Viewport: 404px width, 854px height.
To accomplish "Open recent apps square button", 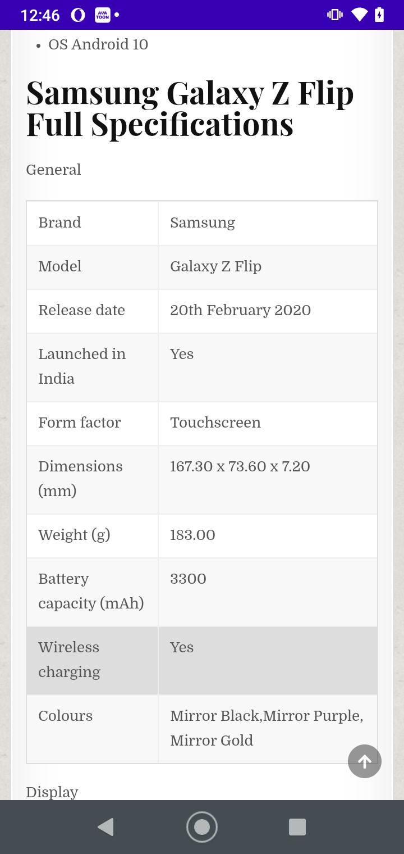I will [297, 827].
